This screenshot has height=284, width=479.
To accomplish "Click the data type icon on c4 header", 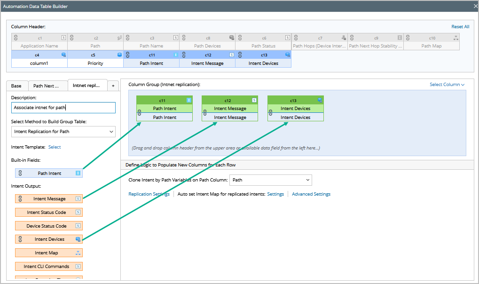I will pyautogui.click(x=63, y=55).
